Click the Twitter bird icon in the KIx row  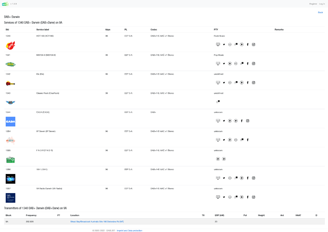click(x=224, y=83)
